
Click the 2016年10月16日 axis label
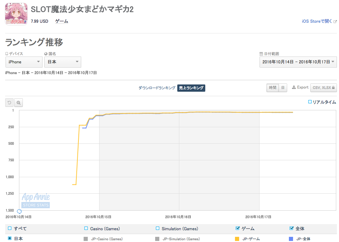[178, 217]
